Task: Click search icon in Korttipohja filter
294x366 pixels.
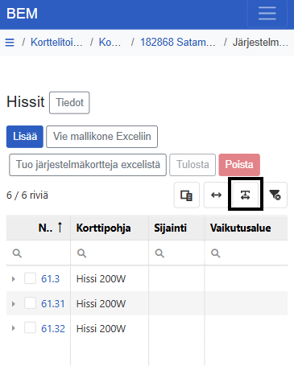Action: [x=81, y=253]
